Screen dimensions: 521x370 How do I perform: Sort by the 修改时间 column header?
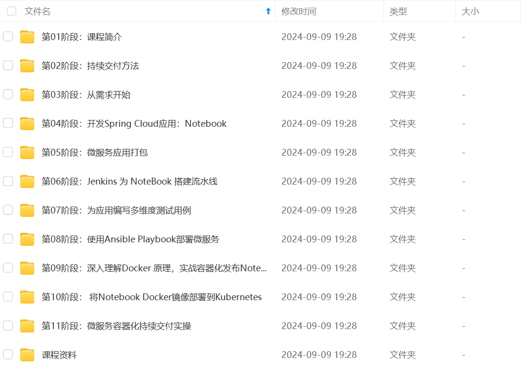click(x=299, y=11)
